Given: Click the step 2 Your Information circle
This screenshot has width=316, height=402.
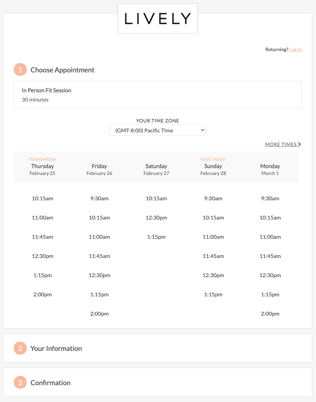Looking at the screenshot, I should point(20,348).
